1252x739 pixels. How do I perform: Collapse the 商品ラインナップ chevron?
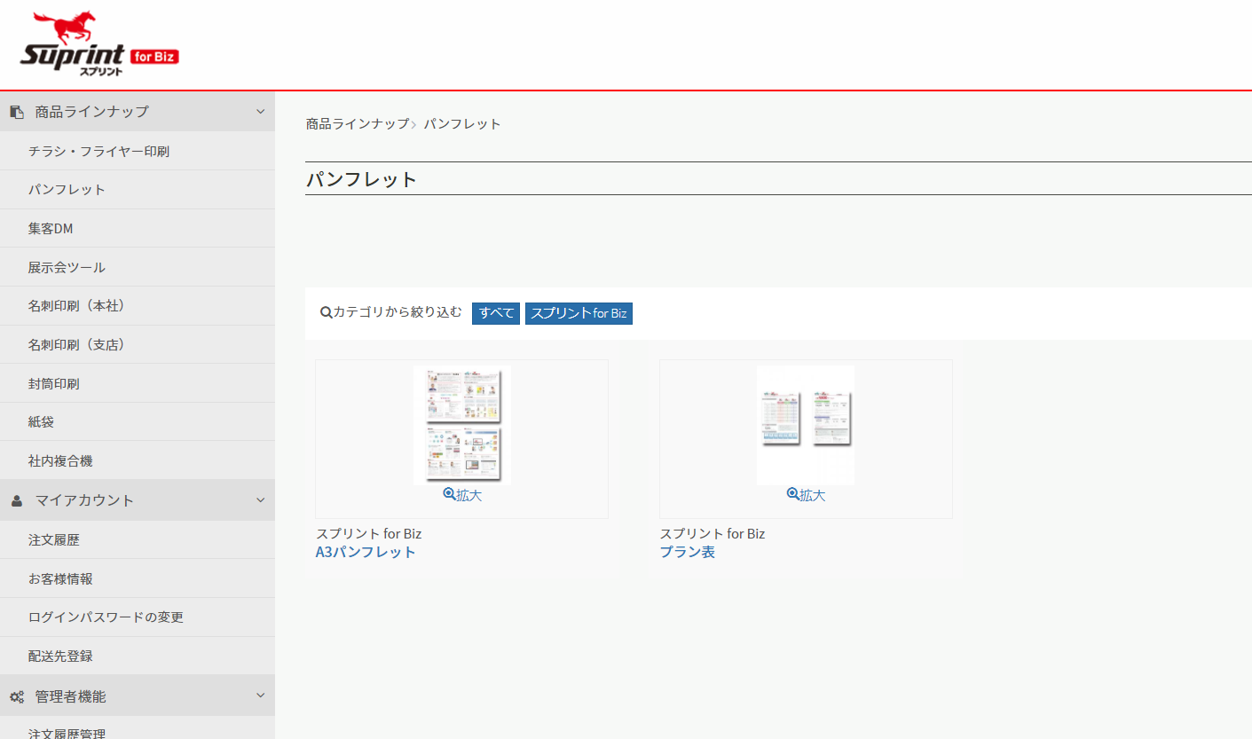[260, 112]
